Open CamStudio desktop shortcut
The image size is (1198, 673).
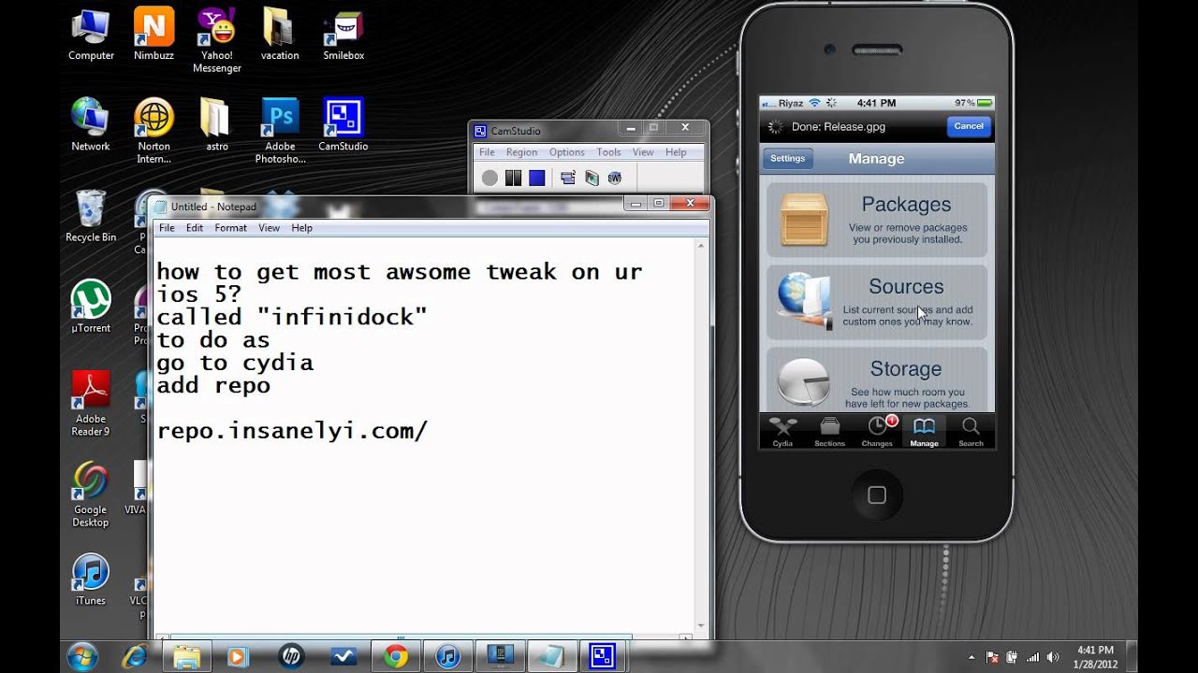(343, 124)
